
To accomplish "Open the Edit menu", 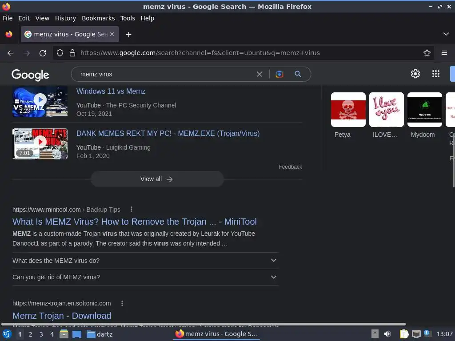I will 24,18.
